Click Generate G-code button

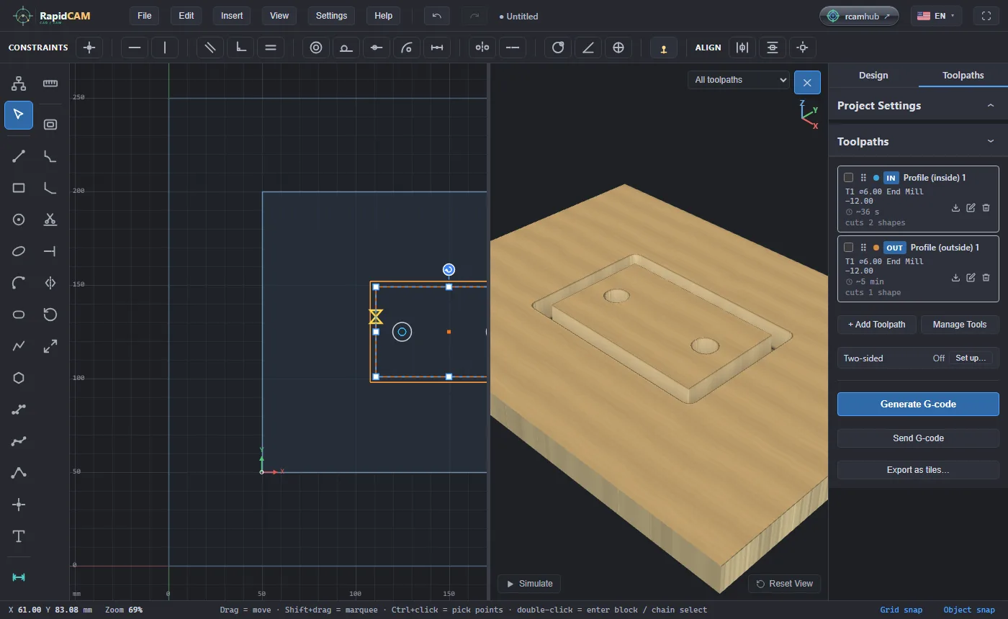click(x=918, y=404)
